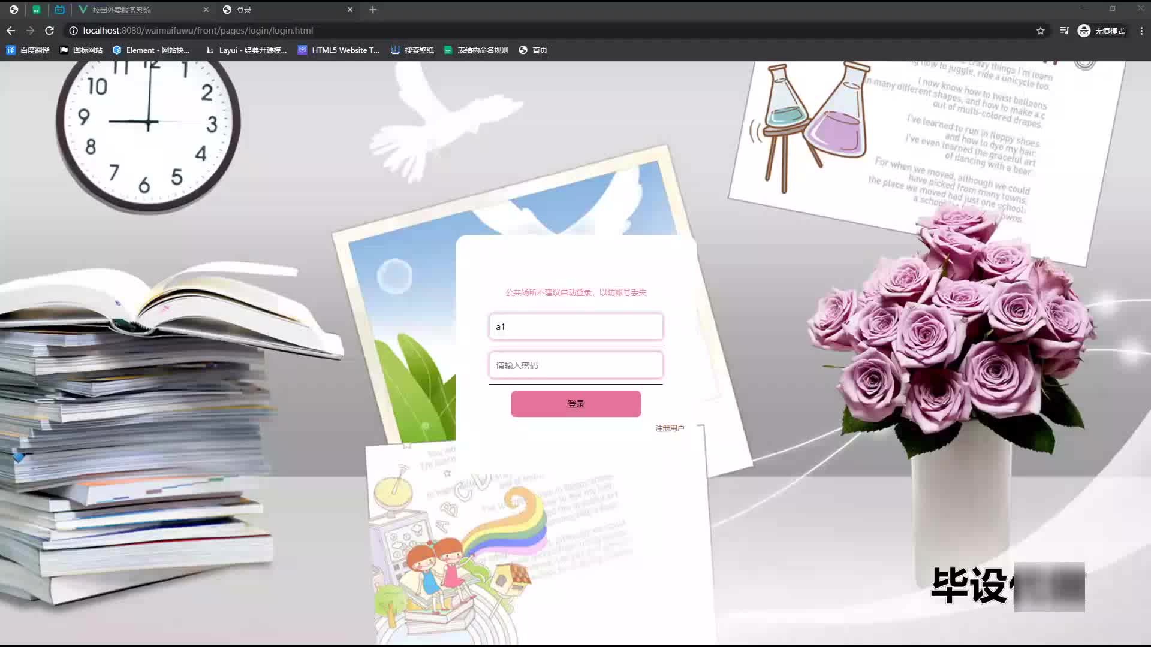Viewport: 1151px width, 647px height.
Task: Open the 图标网站 bookmark
Action: 82,50
